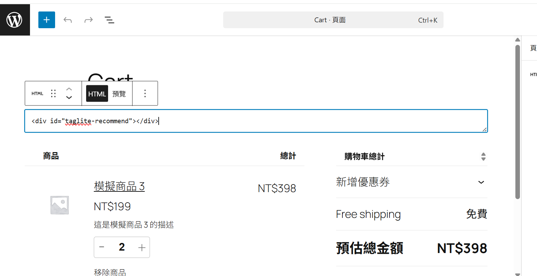This screenshot has height=276, width=537.
Task: Open the block options three-dot menu
Action: pos(145,93)
